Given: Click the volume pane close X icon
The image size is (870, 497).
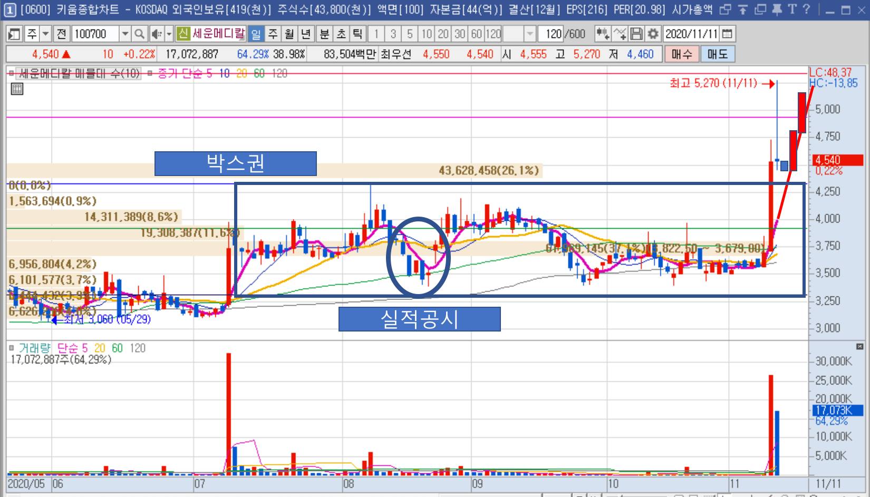Looking at the screenshot, I should (859, 347).
